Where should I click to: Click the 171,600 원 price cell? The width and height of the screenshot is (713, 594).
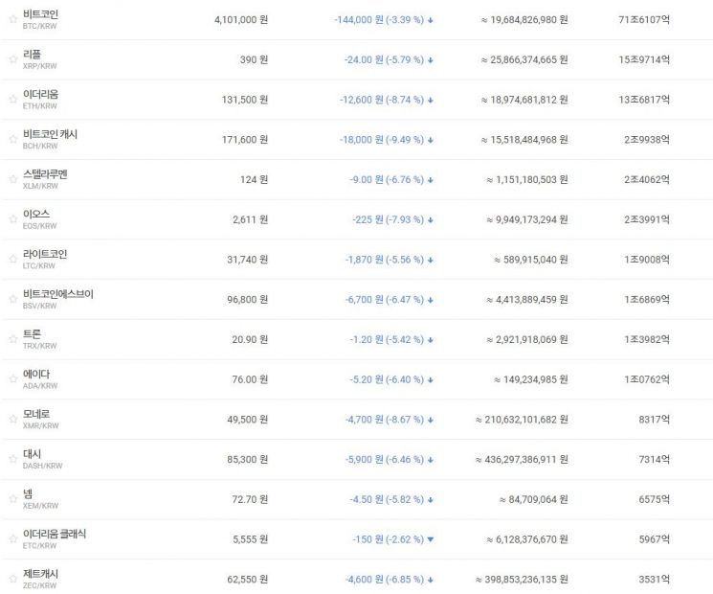pyautogui.click(x=245, y=140)
